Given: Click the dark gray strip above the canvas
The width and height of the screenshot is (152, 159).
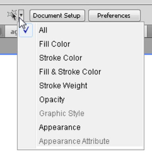Looking at the screenshot, I should pos(8,46).
